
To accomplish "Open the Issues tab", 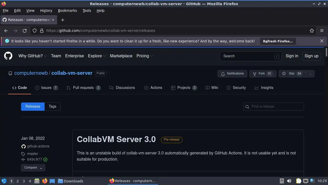I will [x=46, y=88].
